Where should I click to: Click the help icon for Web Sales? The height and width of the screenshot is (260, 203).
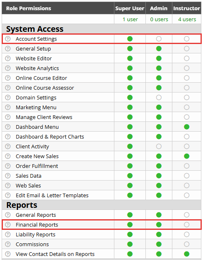[x=8, y=185]
